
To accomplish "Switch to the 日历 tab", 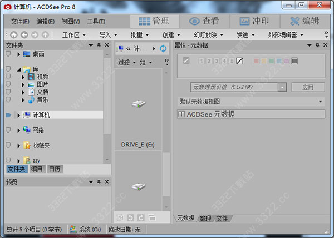I will click(55, 169).
